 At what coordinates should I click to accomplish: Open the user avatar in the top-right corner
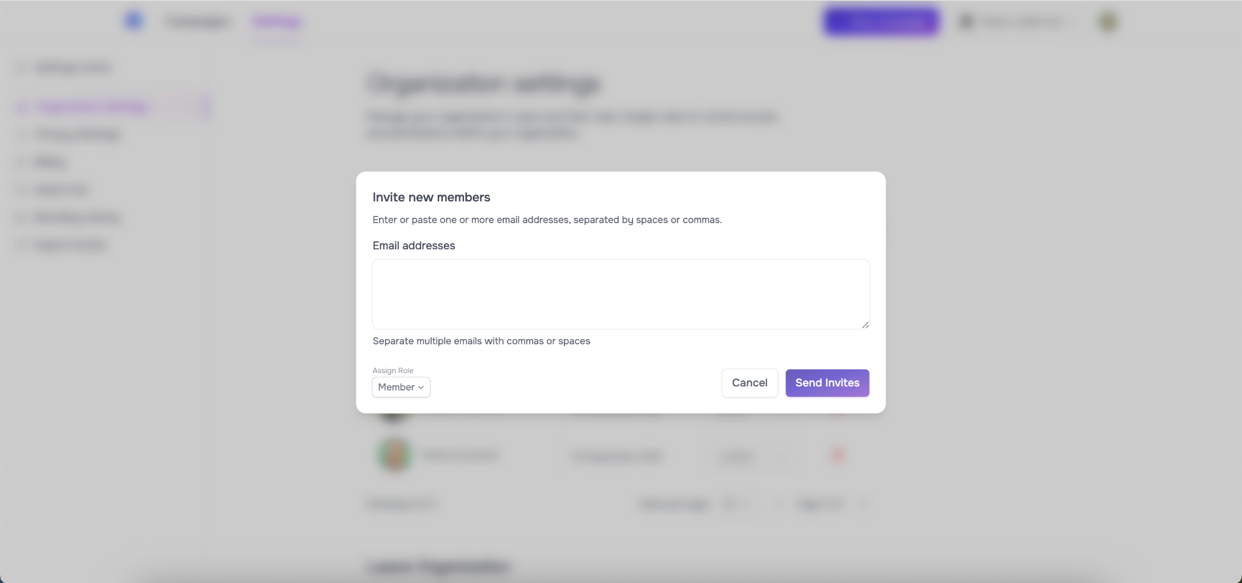coord(1108,22)
